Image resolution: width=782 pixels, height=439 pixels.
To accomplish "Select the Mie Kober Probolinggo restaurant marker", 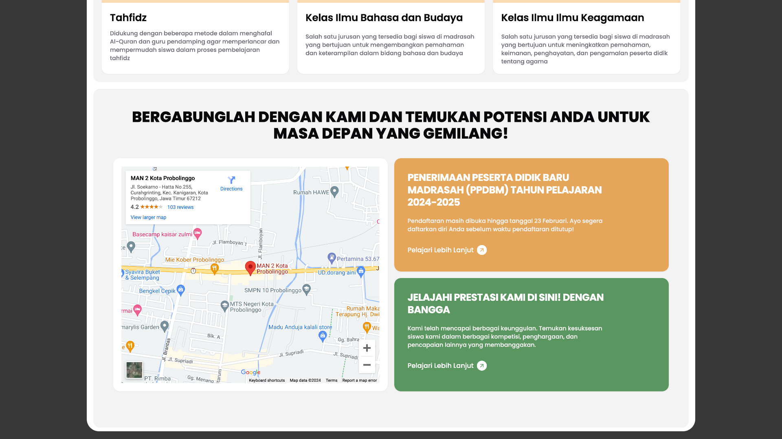I will coord(214,268).
